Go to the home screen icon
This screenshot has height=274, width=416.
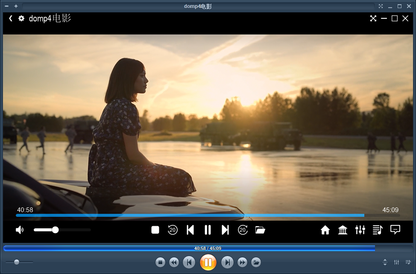click(x=325, y=230)
